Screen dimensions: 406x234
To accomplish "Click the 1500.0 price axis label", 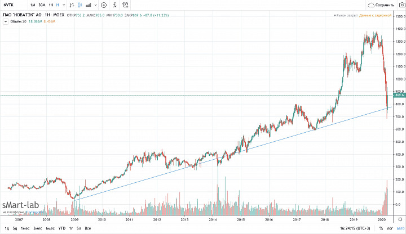I will pos(400,16).
